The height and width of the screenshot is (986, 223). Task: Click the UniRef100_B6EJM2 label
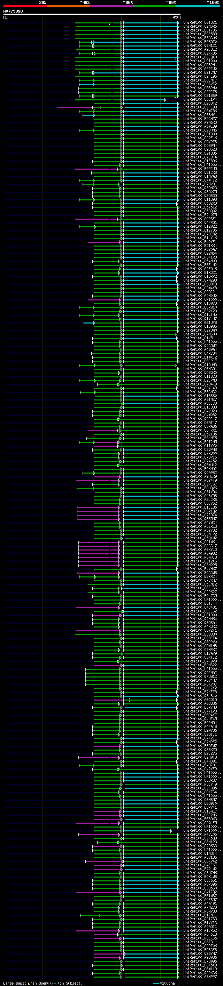point(200,265)
